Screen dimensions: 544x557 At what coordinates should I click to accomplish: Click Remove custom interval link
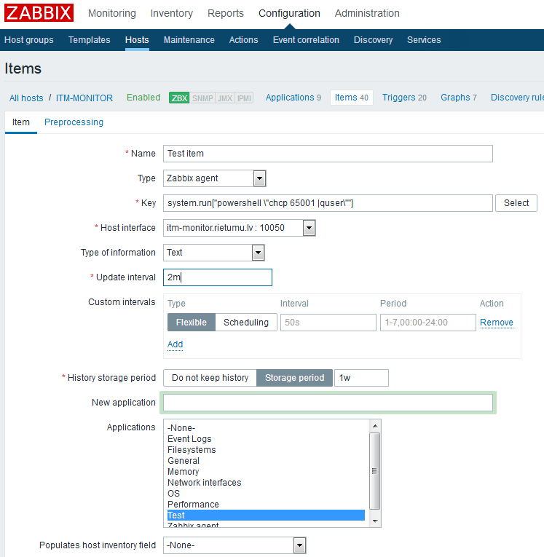pos(497,323)
